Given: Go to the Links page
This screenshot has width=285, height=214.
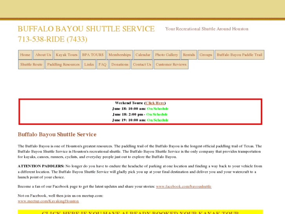Looking at the screenshot, I should [89, 64].
